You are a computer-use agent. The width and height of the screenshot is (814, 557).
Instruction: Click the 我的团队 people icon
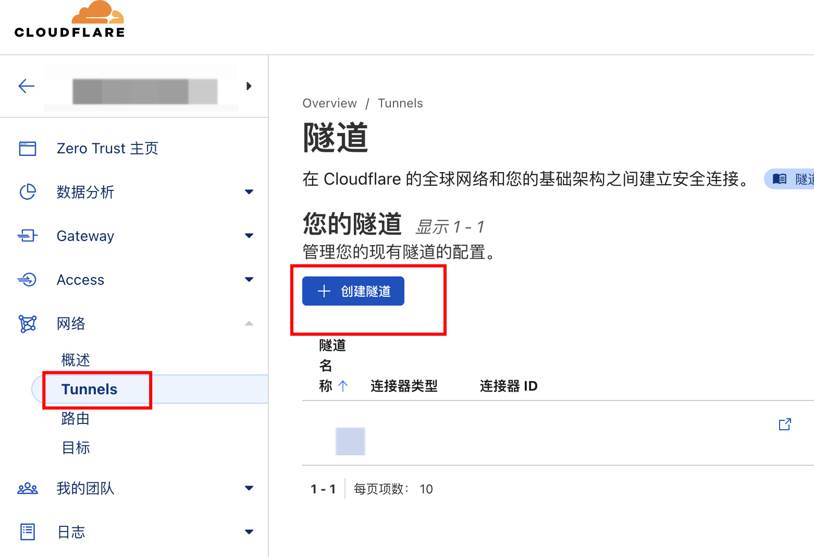[28, 489]
